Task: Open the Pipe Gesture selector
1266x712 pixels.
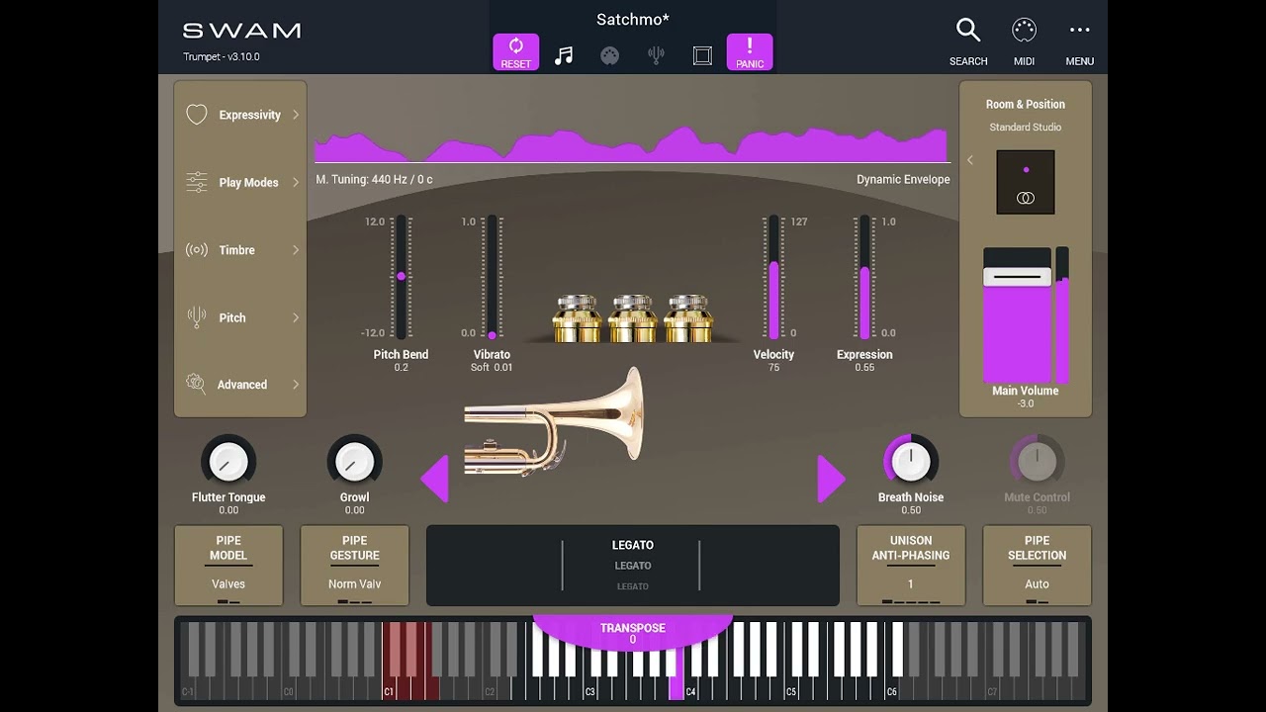Action: pos(354,566)
